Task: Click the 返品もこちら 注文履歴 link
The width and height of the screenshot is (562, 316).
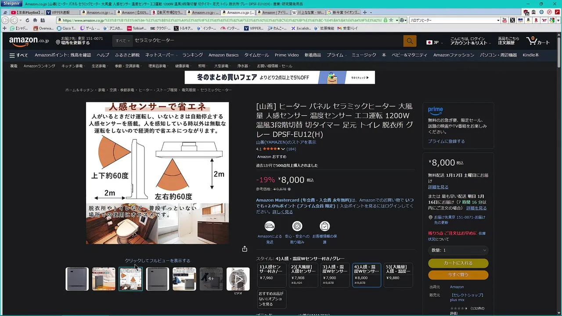Action: (508, 41)
